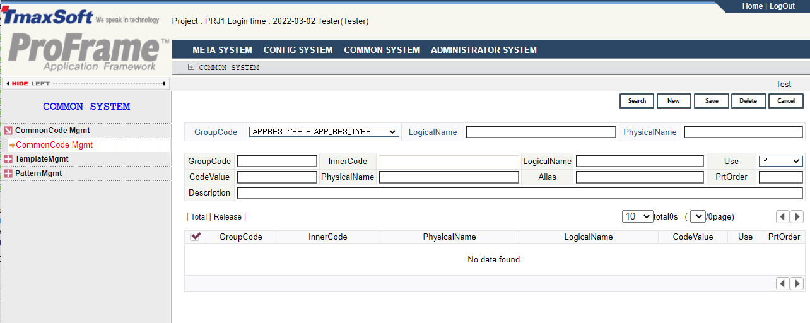This screenshot has height=323, width=810.
Task: Open CommonCode Mgmt red sub-item
Action: [54, 145]
